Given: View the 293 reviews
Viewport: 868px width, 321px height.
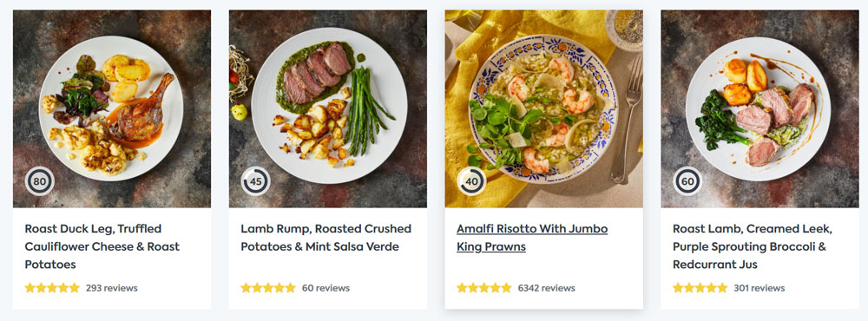Looking at the screenshot, I should (x=112, y=288).
